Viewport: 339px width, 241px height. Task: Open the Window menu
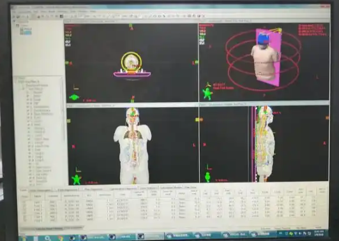(82, 11)
